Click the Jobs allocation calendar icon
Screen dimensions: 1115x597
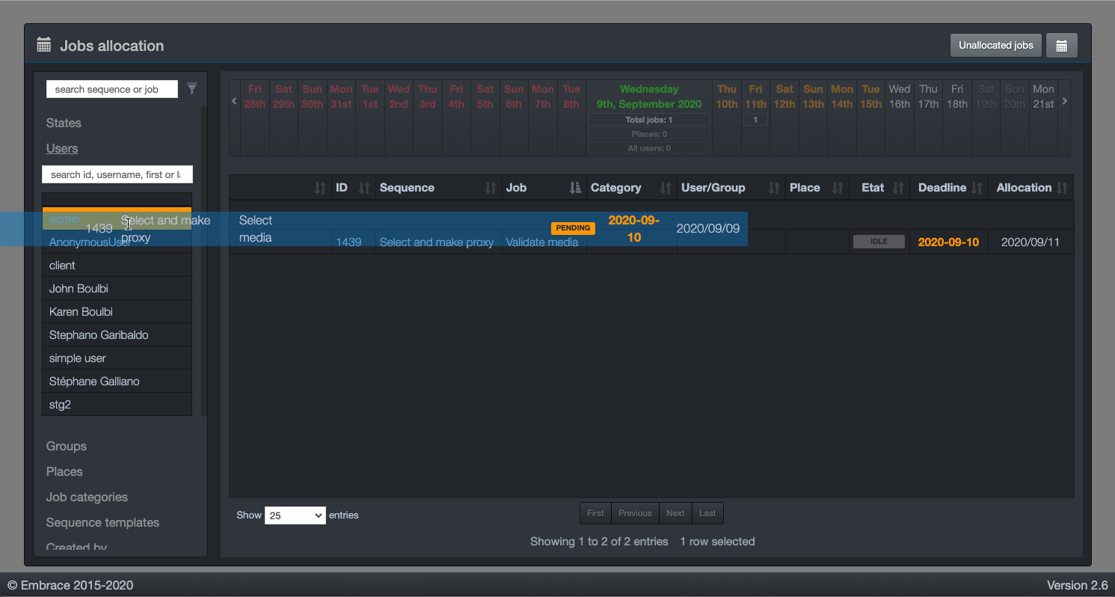(x=44, y=45)
